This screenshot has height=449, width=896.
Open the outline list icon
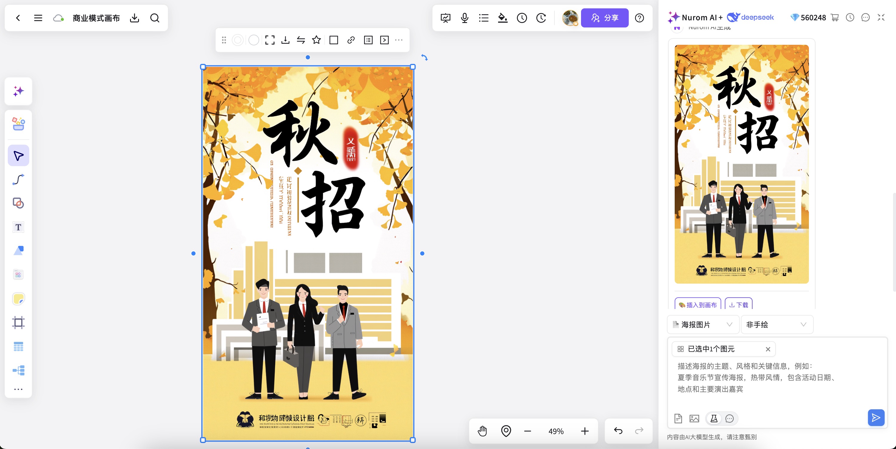click(483, 18)
